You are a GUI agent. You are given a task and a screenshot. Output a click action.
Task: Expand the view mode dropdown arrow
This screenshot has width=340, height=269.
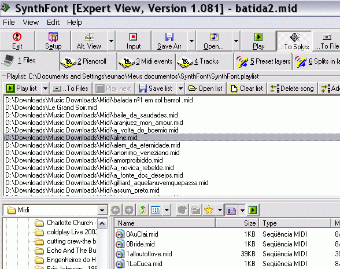pos(167,210)
